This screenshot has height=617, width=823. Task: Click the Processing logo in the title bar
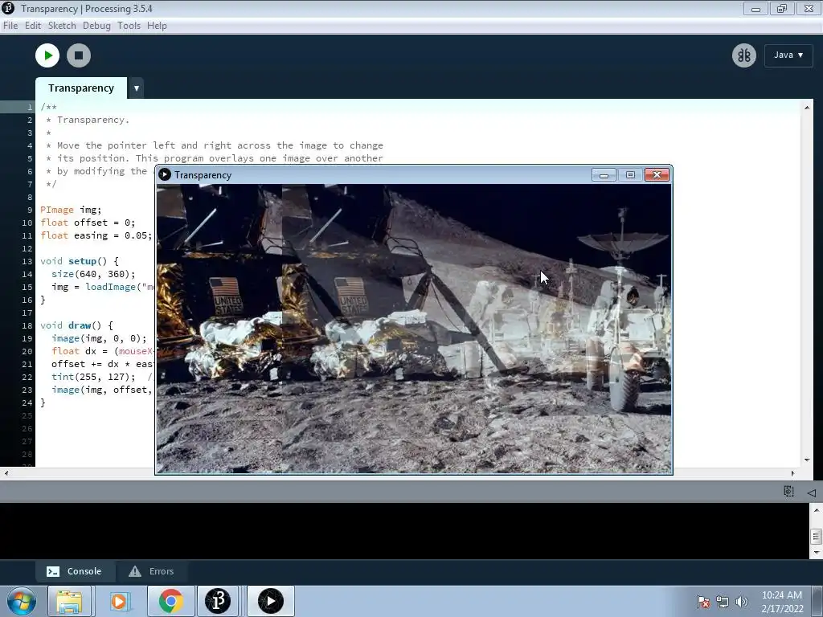pos(8,8)
